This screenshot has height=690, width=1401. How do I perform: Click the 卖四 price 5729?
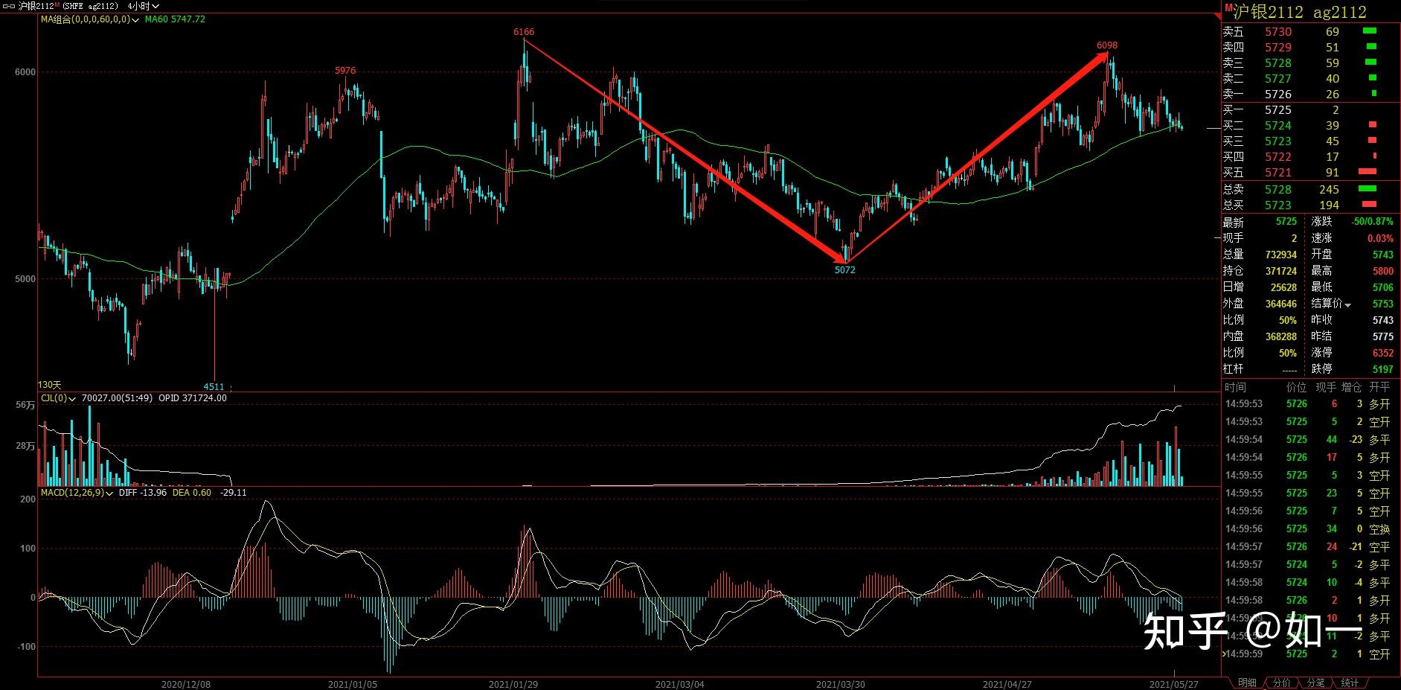coord(1278,48)
